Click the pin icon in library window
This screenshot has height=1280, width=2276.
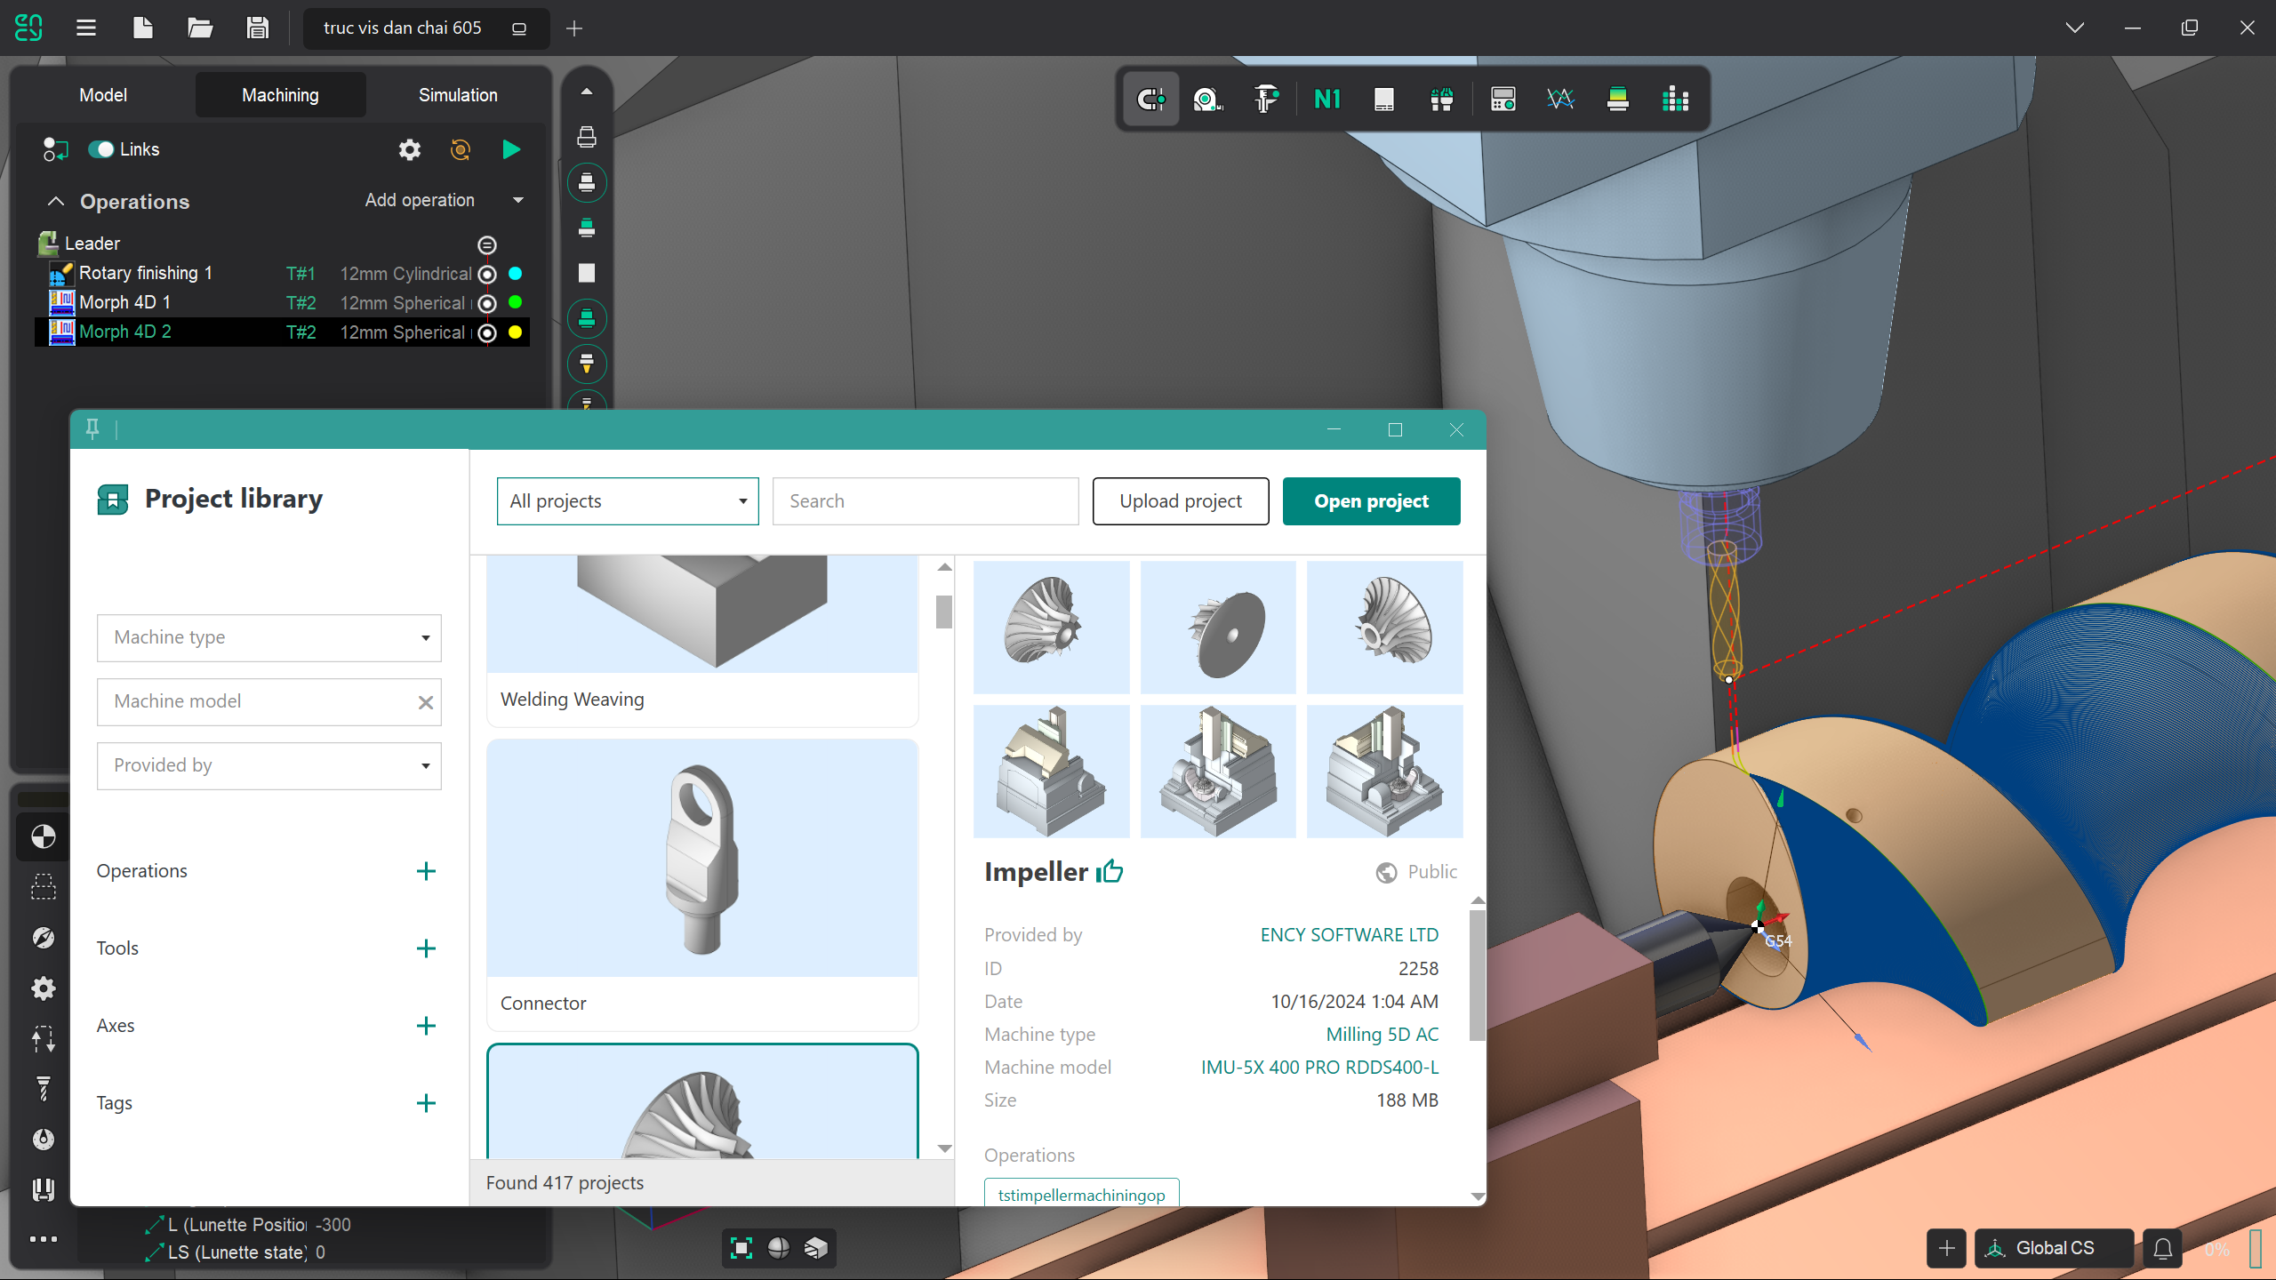(x=92, y=429)
